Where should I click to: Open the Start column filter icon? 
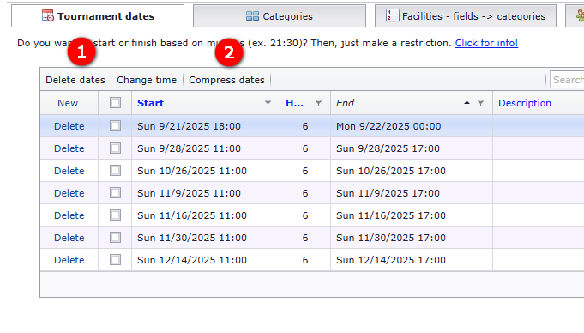click(268, 102)
